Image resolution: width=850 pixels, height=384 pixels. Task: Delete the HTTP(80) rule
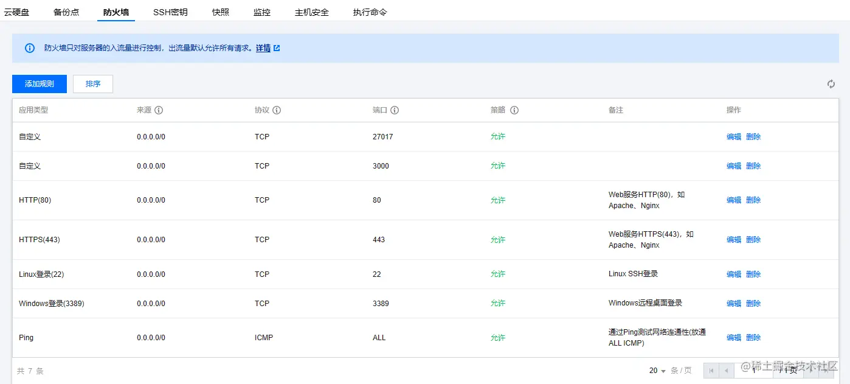click(x=753, y=200)
